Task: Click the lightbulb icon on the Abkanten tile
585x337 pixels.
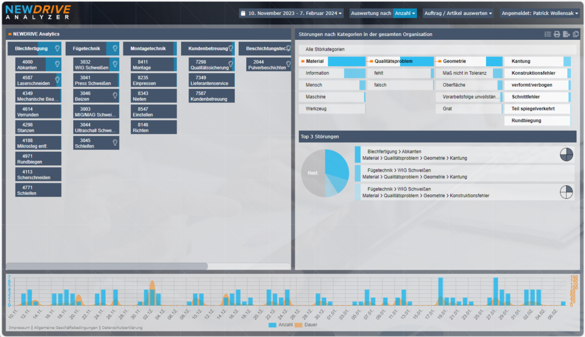Action: (57, 64)
